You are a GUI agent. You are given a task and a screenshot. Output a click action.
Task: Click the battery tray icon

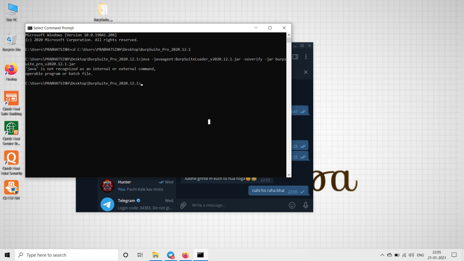tap(397, 255)
